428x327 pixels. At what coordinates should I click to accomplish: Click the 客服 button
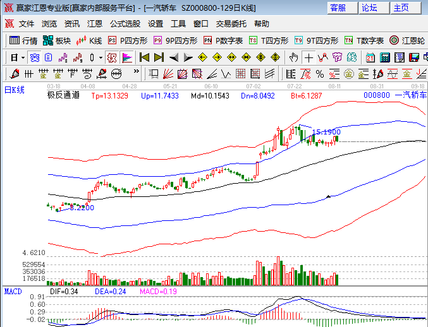(x=342, y=8)
